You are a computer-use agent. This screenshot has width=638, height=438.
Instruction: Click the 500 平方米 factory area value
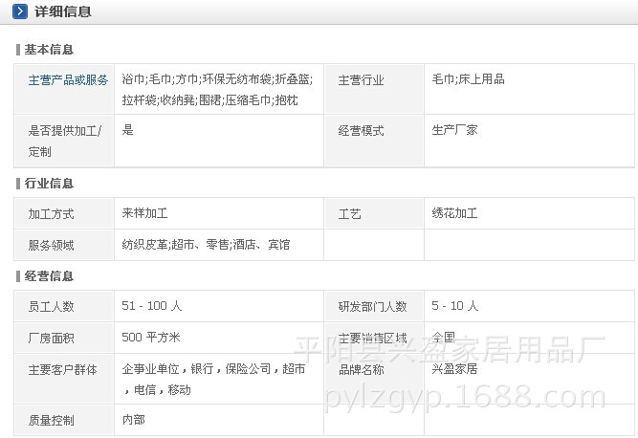click(151, 338)
